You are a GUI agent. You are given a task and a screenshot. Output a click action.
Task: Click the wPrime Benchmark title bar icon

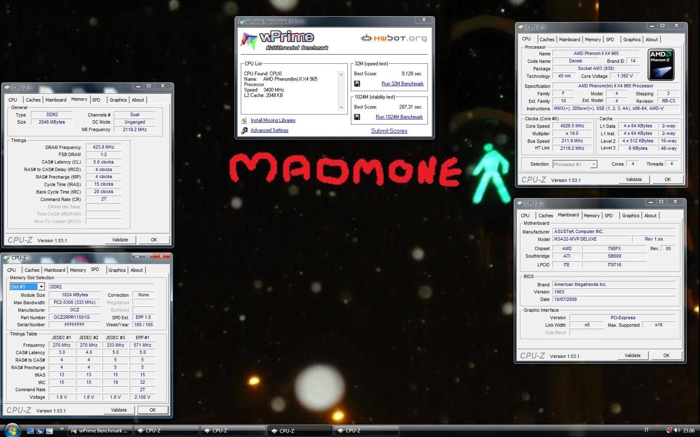pos(241,21)
